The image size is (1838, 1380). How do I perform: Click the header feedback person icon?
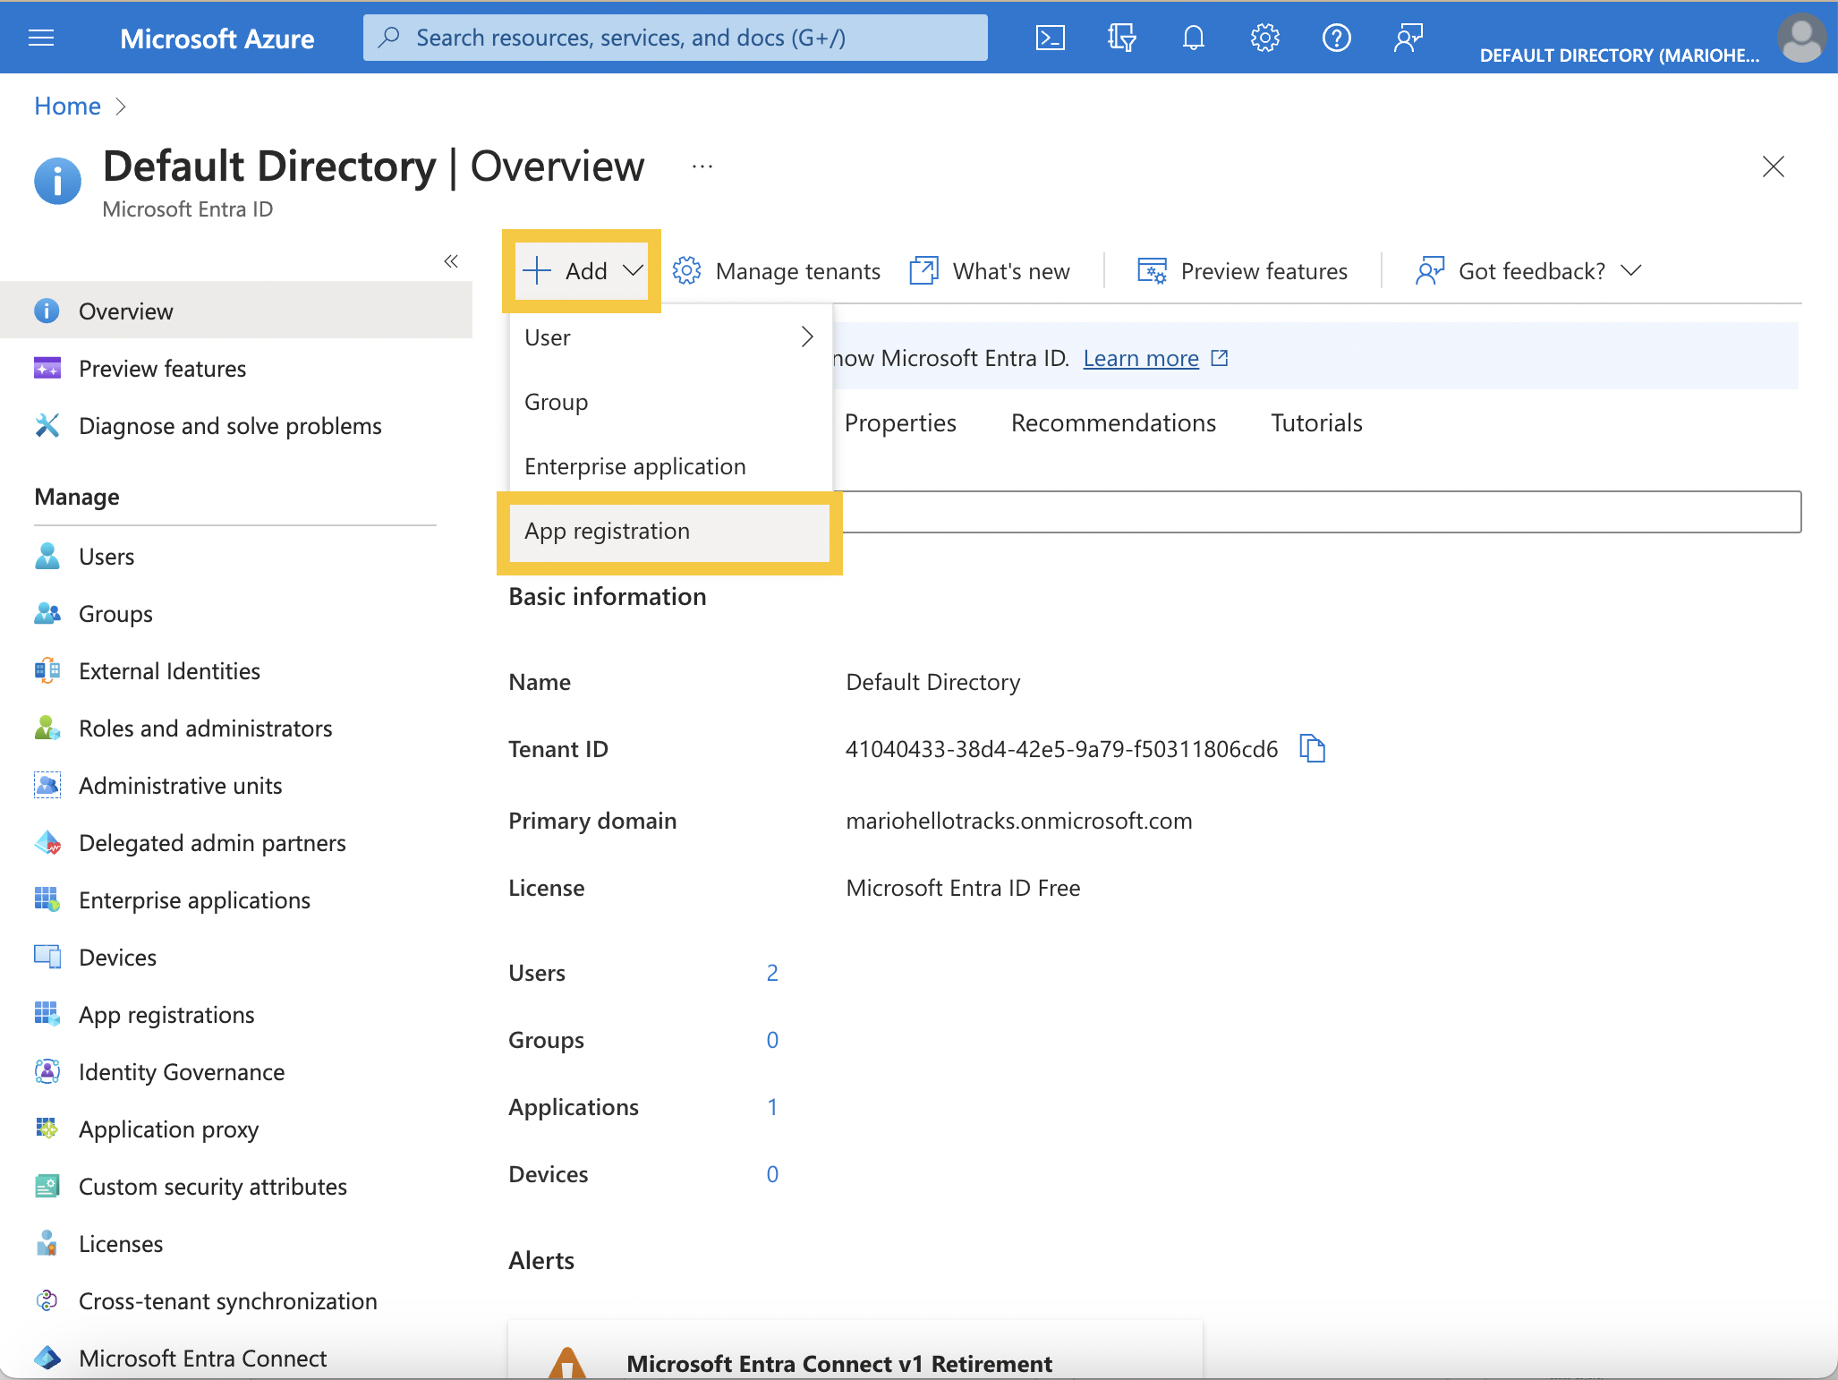pos(1408,38)
